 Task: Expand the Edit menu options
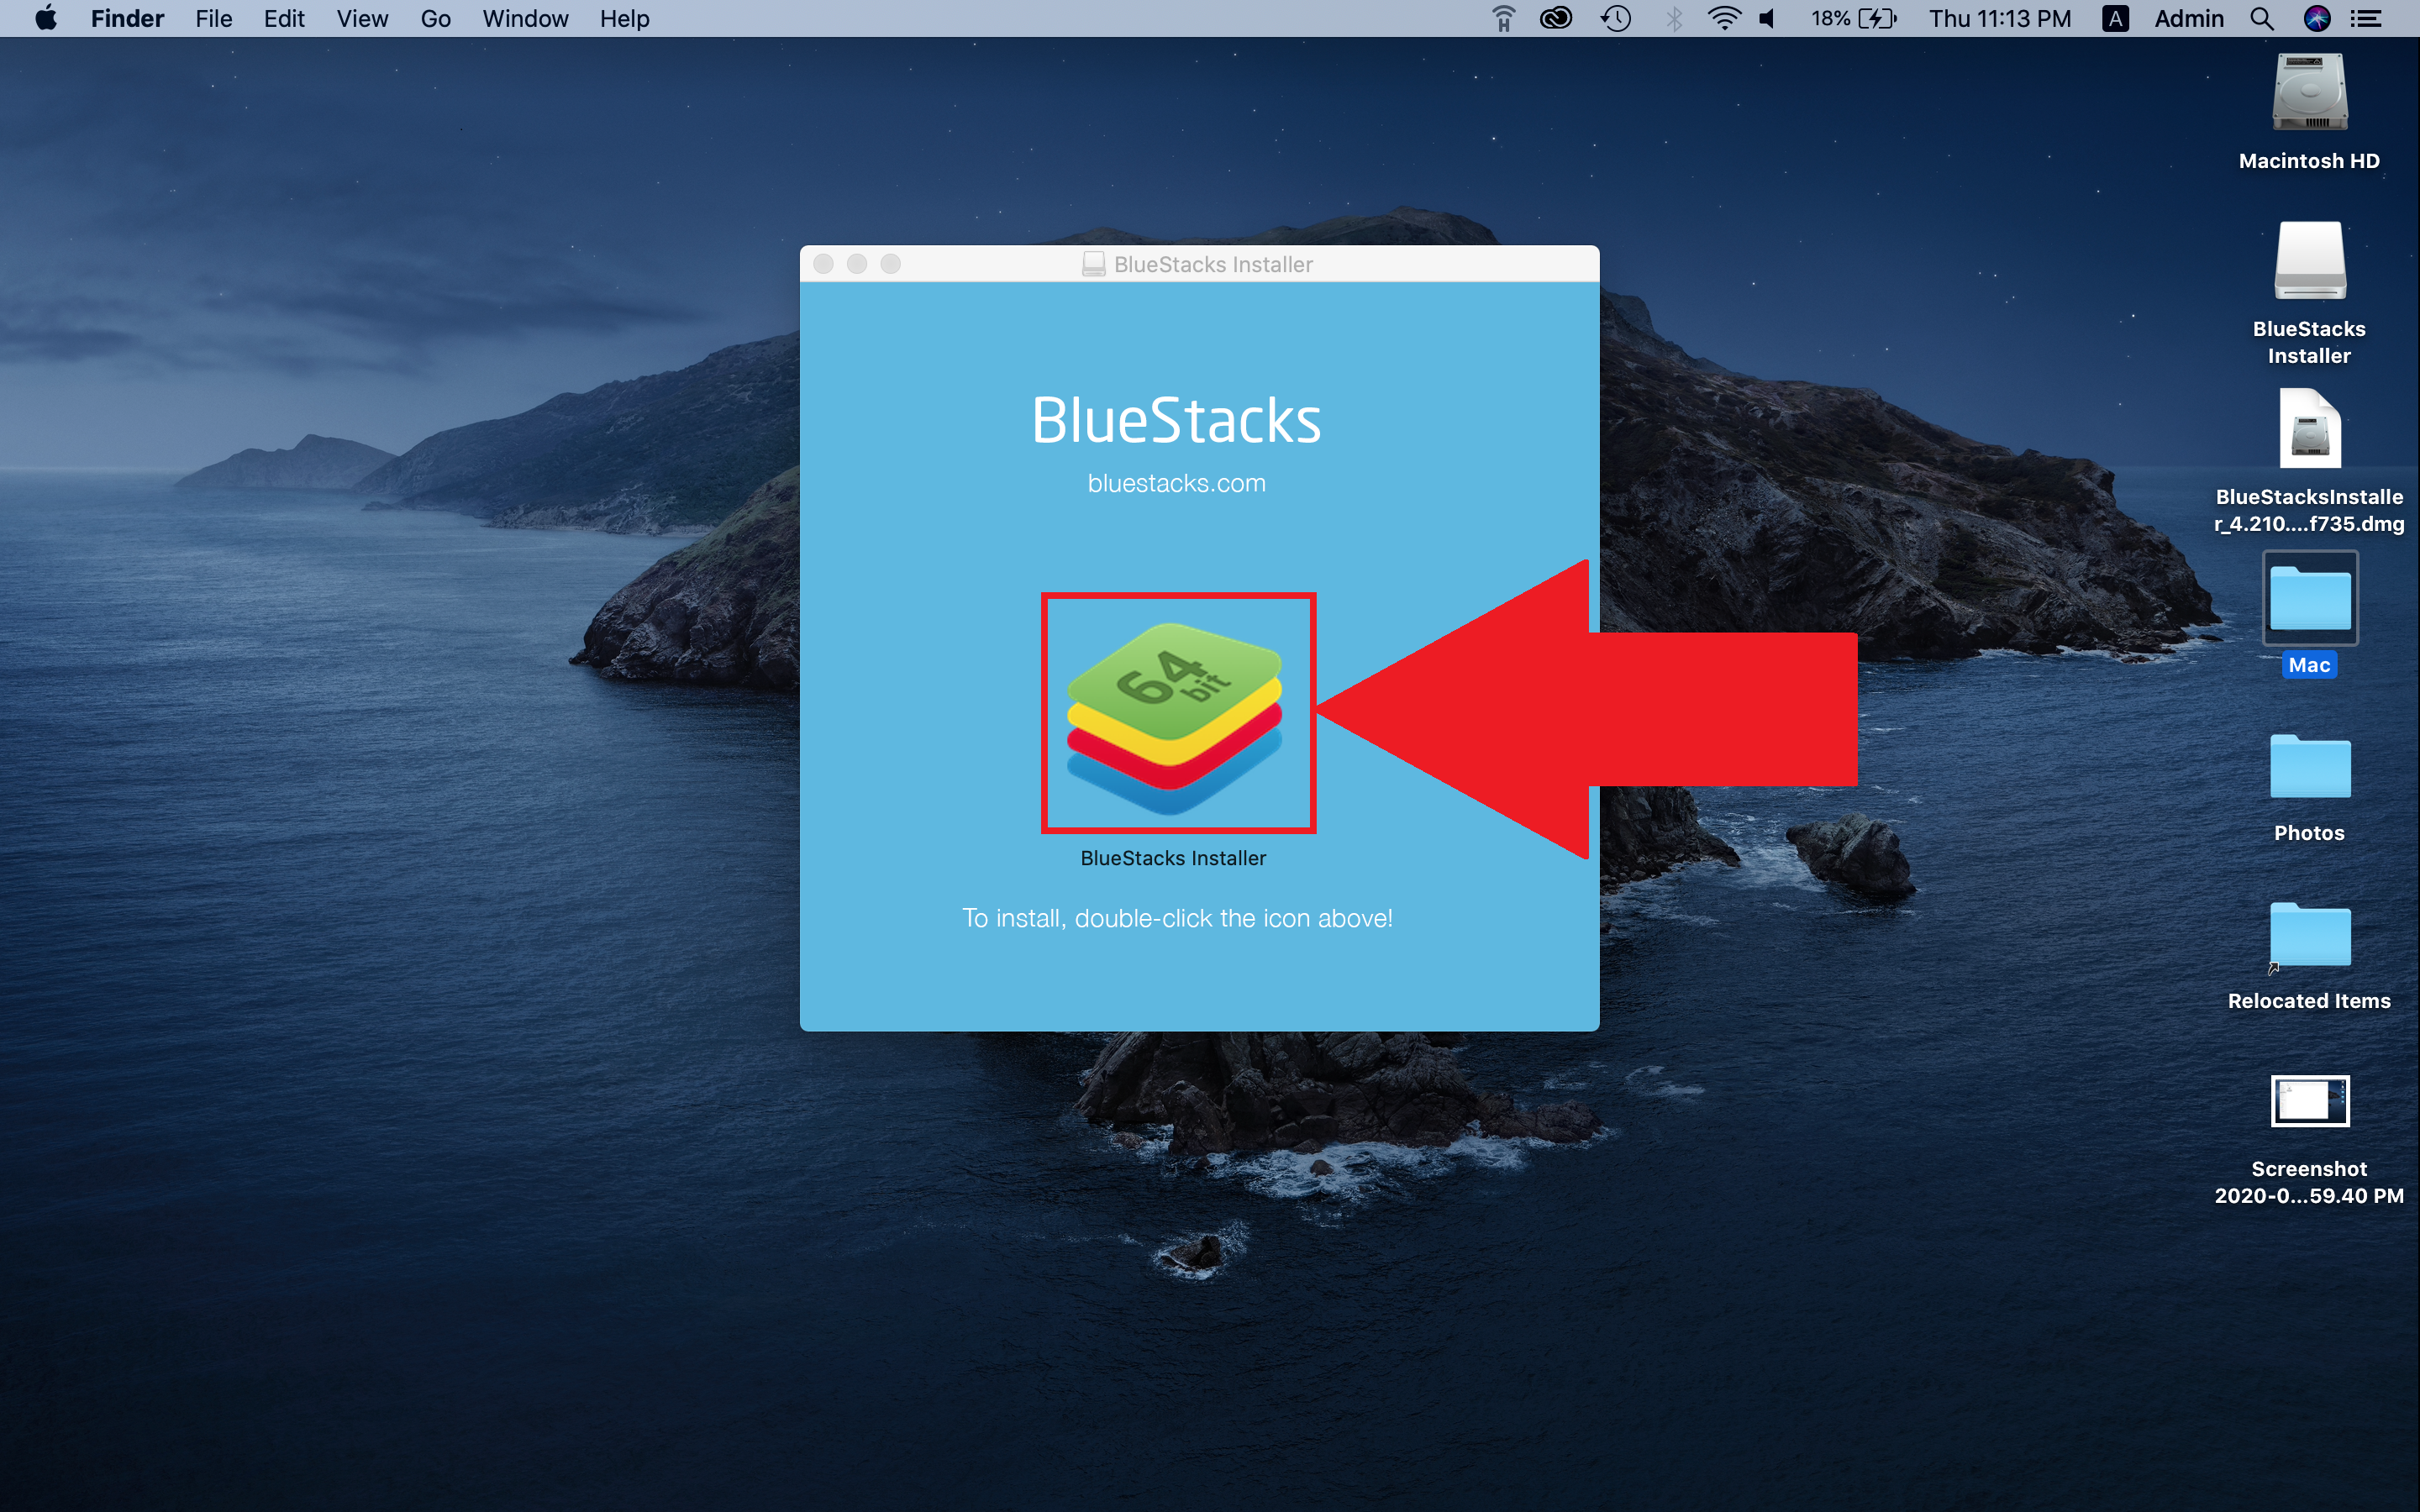(x=282, y=19)
